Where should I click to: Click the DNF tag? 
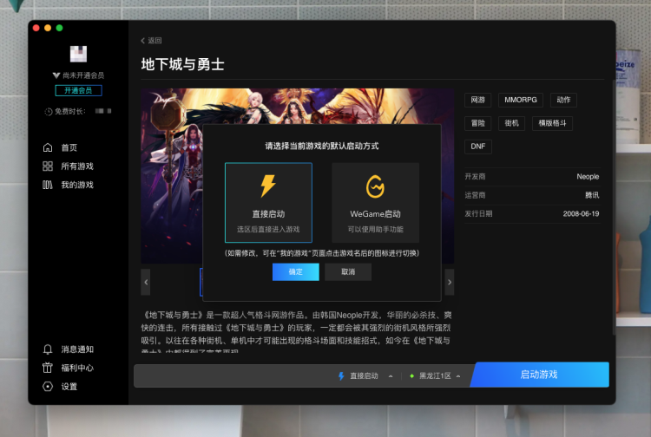pos(478,147)
